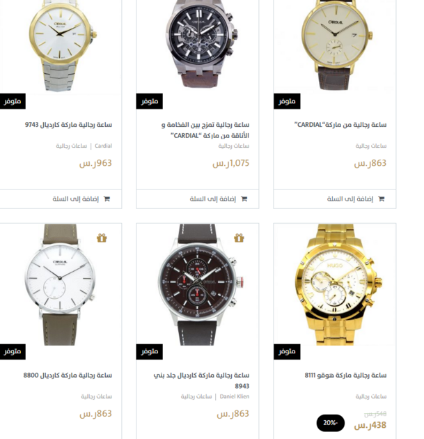424x439 pixels.
Task: View the gold Hugo watch image
Action: (335, 284)
